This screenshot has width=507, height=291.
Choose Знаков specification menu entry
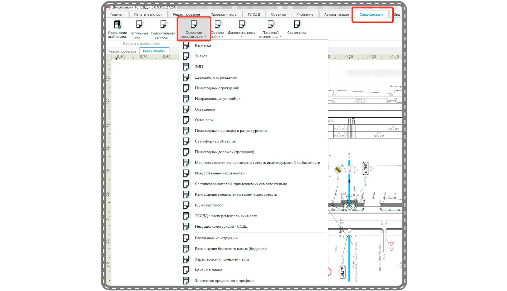click(x=201, y=56)
